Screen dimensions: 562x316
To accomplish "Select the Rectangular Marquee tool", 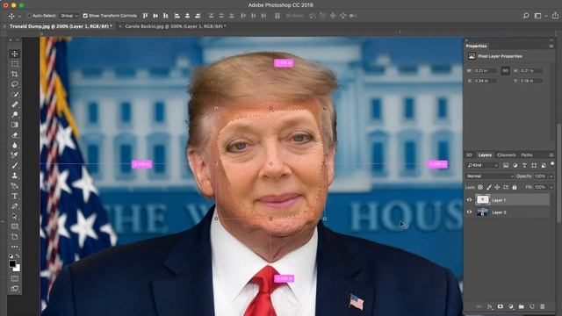I will (x=15, y=64).
